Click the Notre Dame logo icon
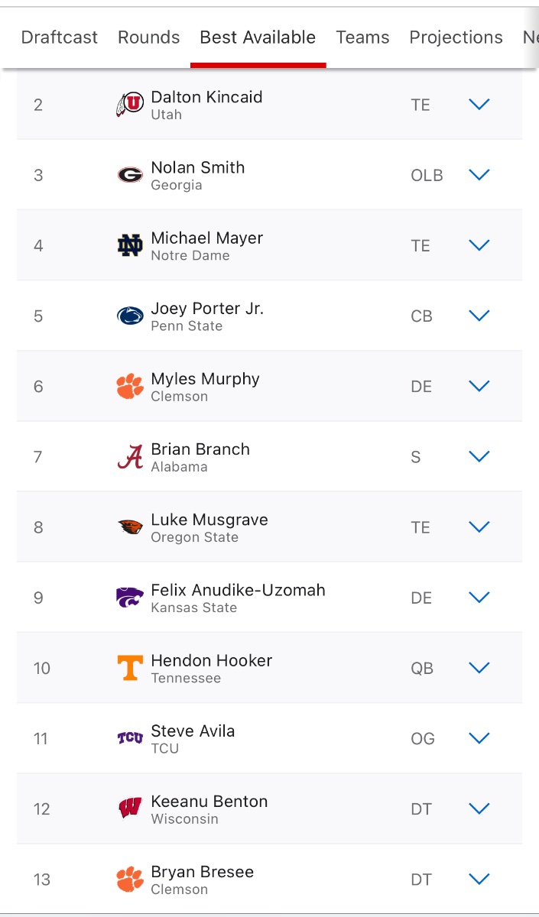 130,245
